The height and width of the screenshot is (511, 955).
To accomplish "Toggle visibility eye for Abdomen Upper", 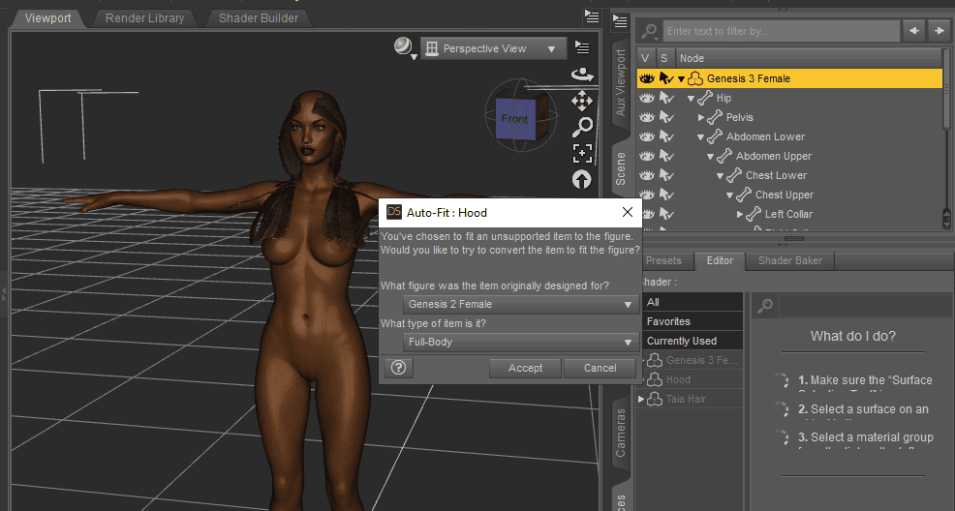I will (x=647, y=156).
